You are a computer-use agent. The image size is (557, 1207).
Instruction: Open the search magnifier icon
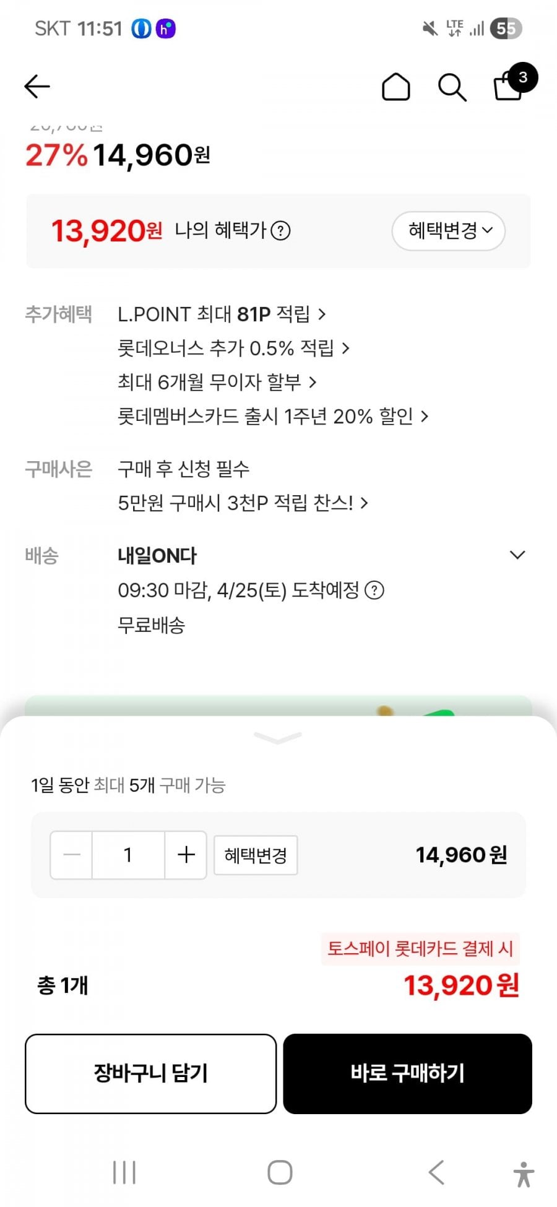tap(452, 87)
